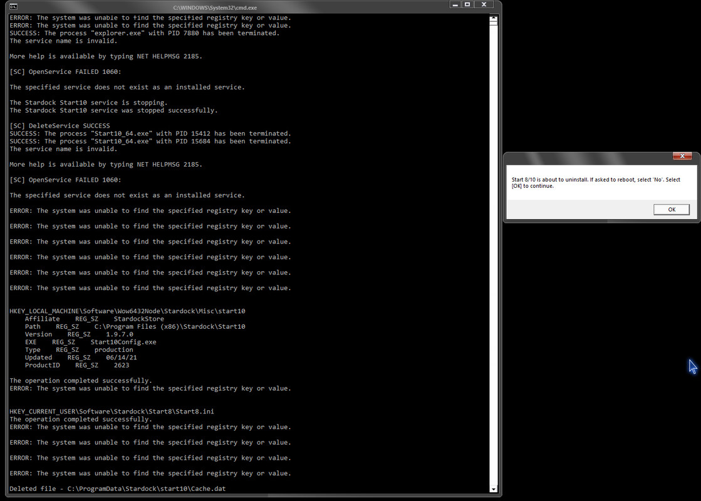Click the Affiliate StardockStore registry value
Screen dimensions: 701x501
(x=95, y=319)
